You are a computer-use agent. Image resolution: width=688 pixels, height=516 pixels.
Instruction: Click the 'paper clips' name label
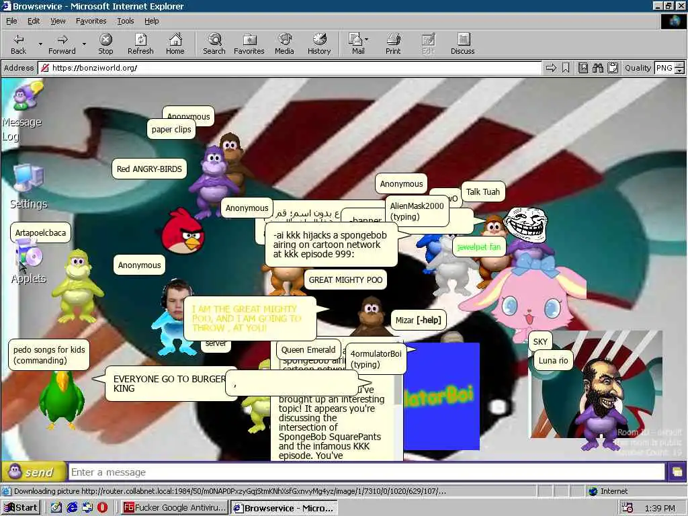pos(171,130)
